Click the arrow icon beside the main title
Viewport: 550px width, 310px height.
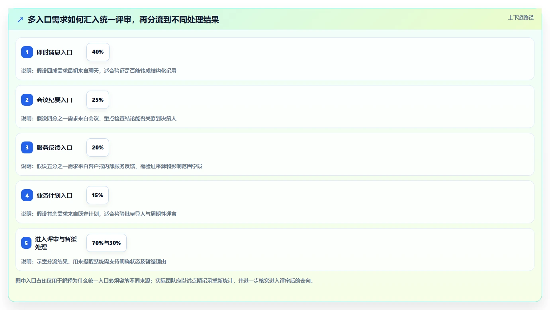pos(20,19)
